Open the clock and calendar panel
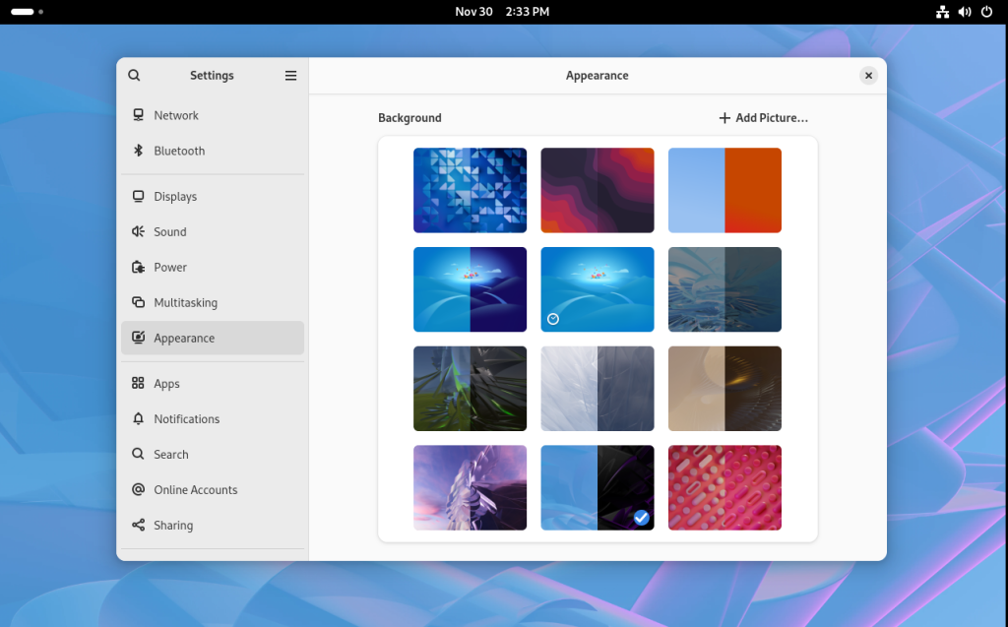Viewport: 1008px width, 627px height. coord(502,12)
